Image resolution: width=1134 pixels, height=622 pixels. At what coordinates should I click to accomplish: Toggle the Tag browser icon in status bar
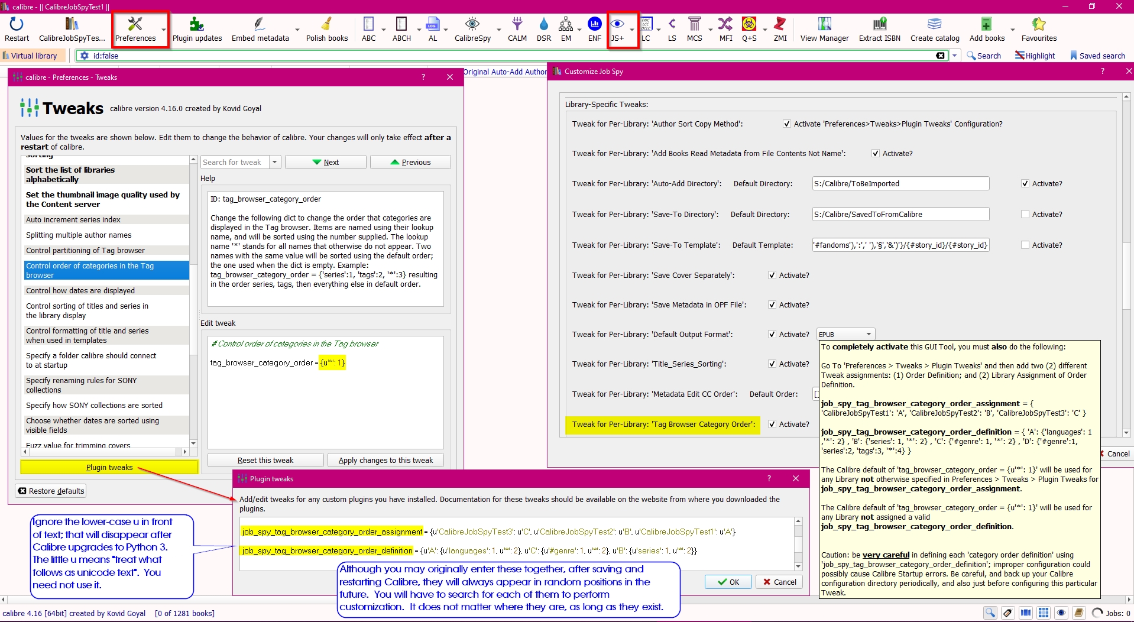1008,613
